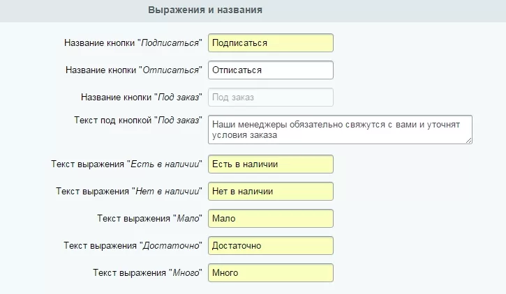Click label "Текст выражения Достаточно"
The image size is (506, 294).
pos(133,246)
